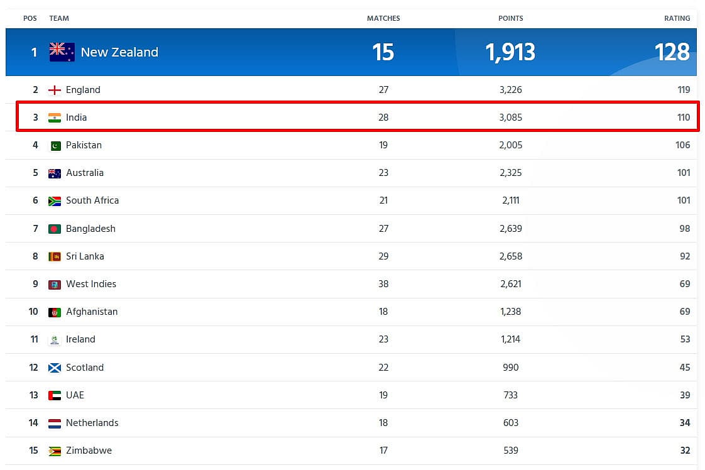The height and width of the screenshot is (470, 705).
Task: Click the Australia flag icon
Action: pyautogui.click(x=55, y=173)
